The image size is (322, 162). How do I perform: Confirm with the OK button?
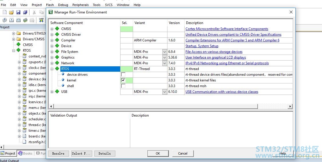coord(158,153)
